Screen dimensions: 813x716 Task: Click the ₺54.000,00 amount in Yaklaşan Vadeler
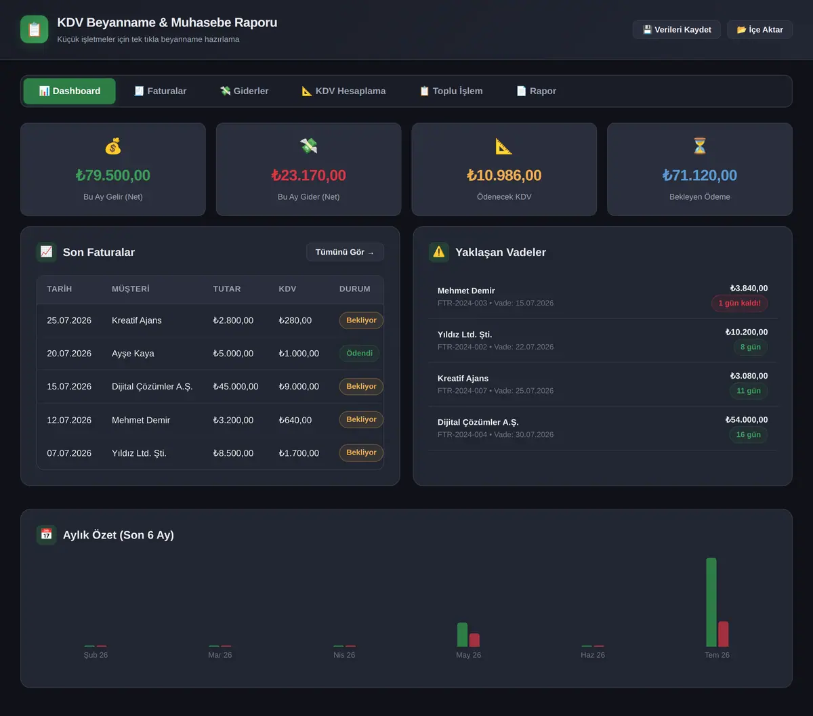pyautogui.click(x=747, y=420)
